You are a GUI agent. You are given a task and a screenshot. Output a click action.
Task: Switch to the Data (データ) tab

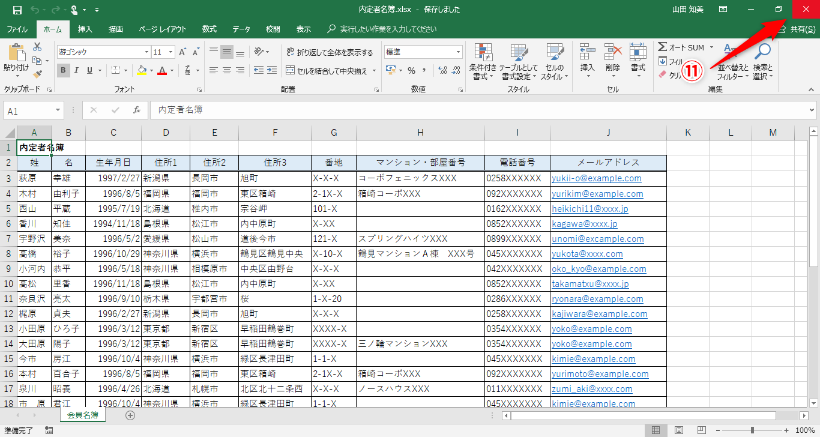point(241,29)
